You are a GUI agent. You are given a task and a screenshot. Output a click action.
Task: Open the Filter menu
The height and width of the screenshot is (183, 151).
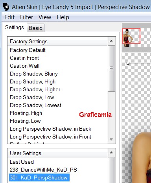[x=26, y=17]
